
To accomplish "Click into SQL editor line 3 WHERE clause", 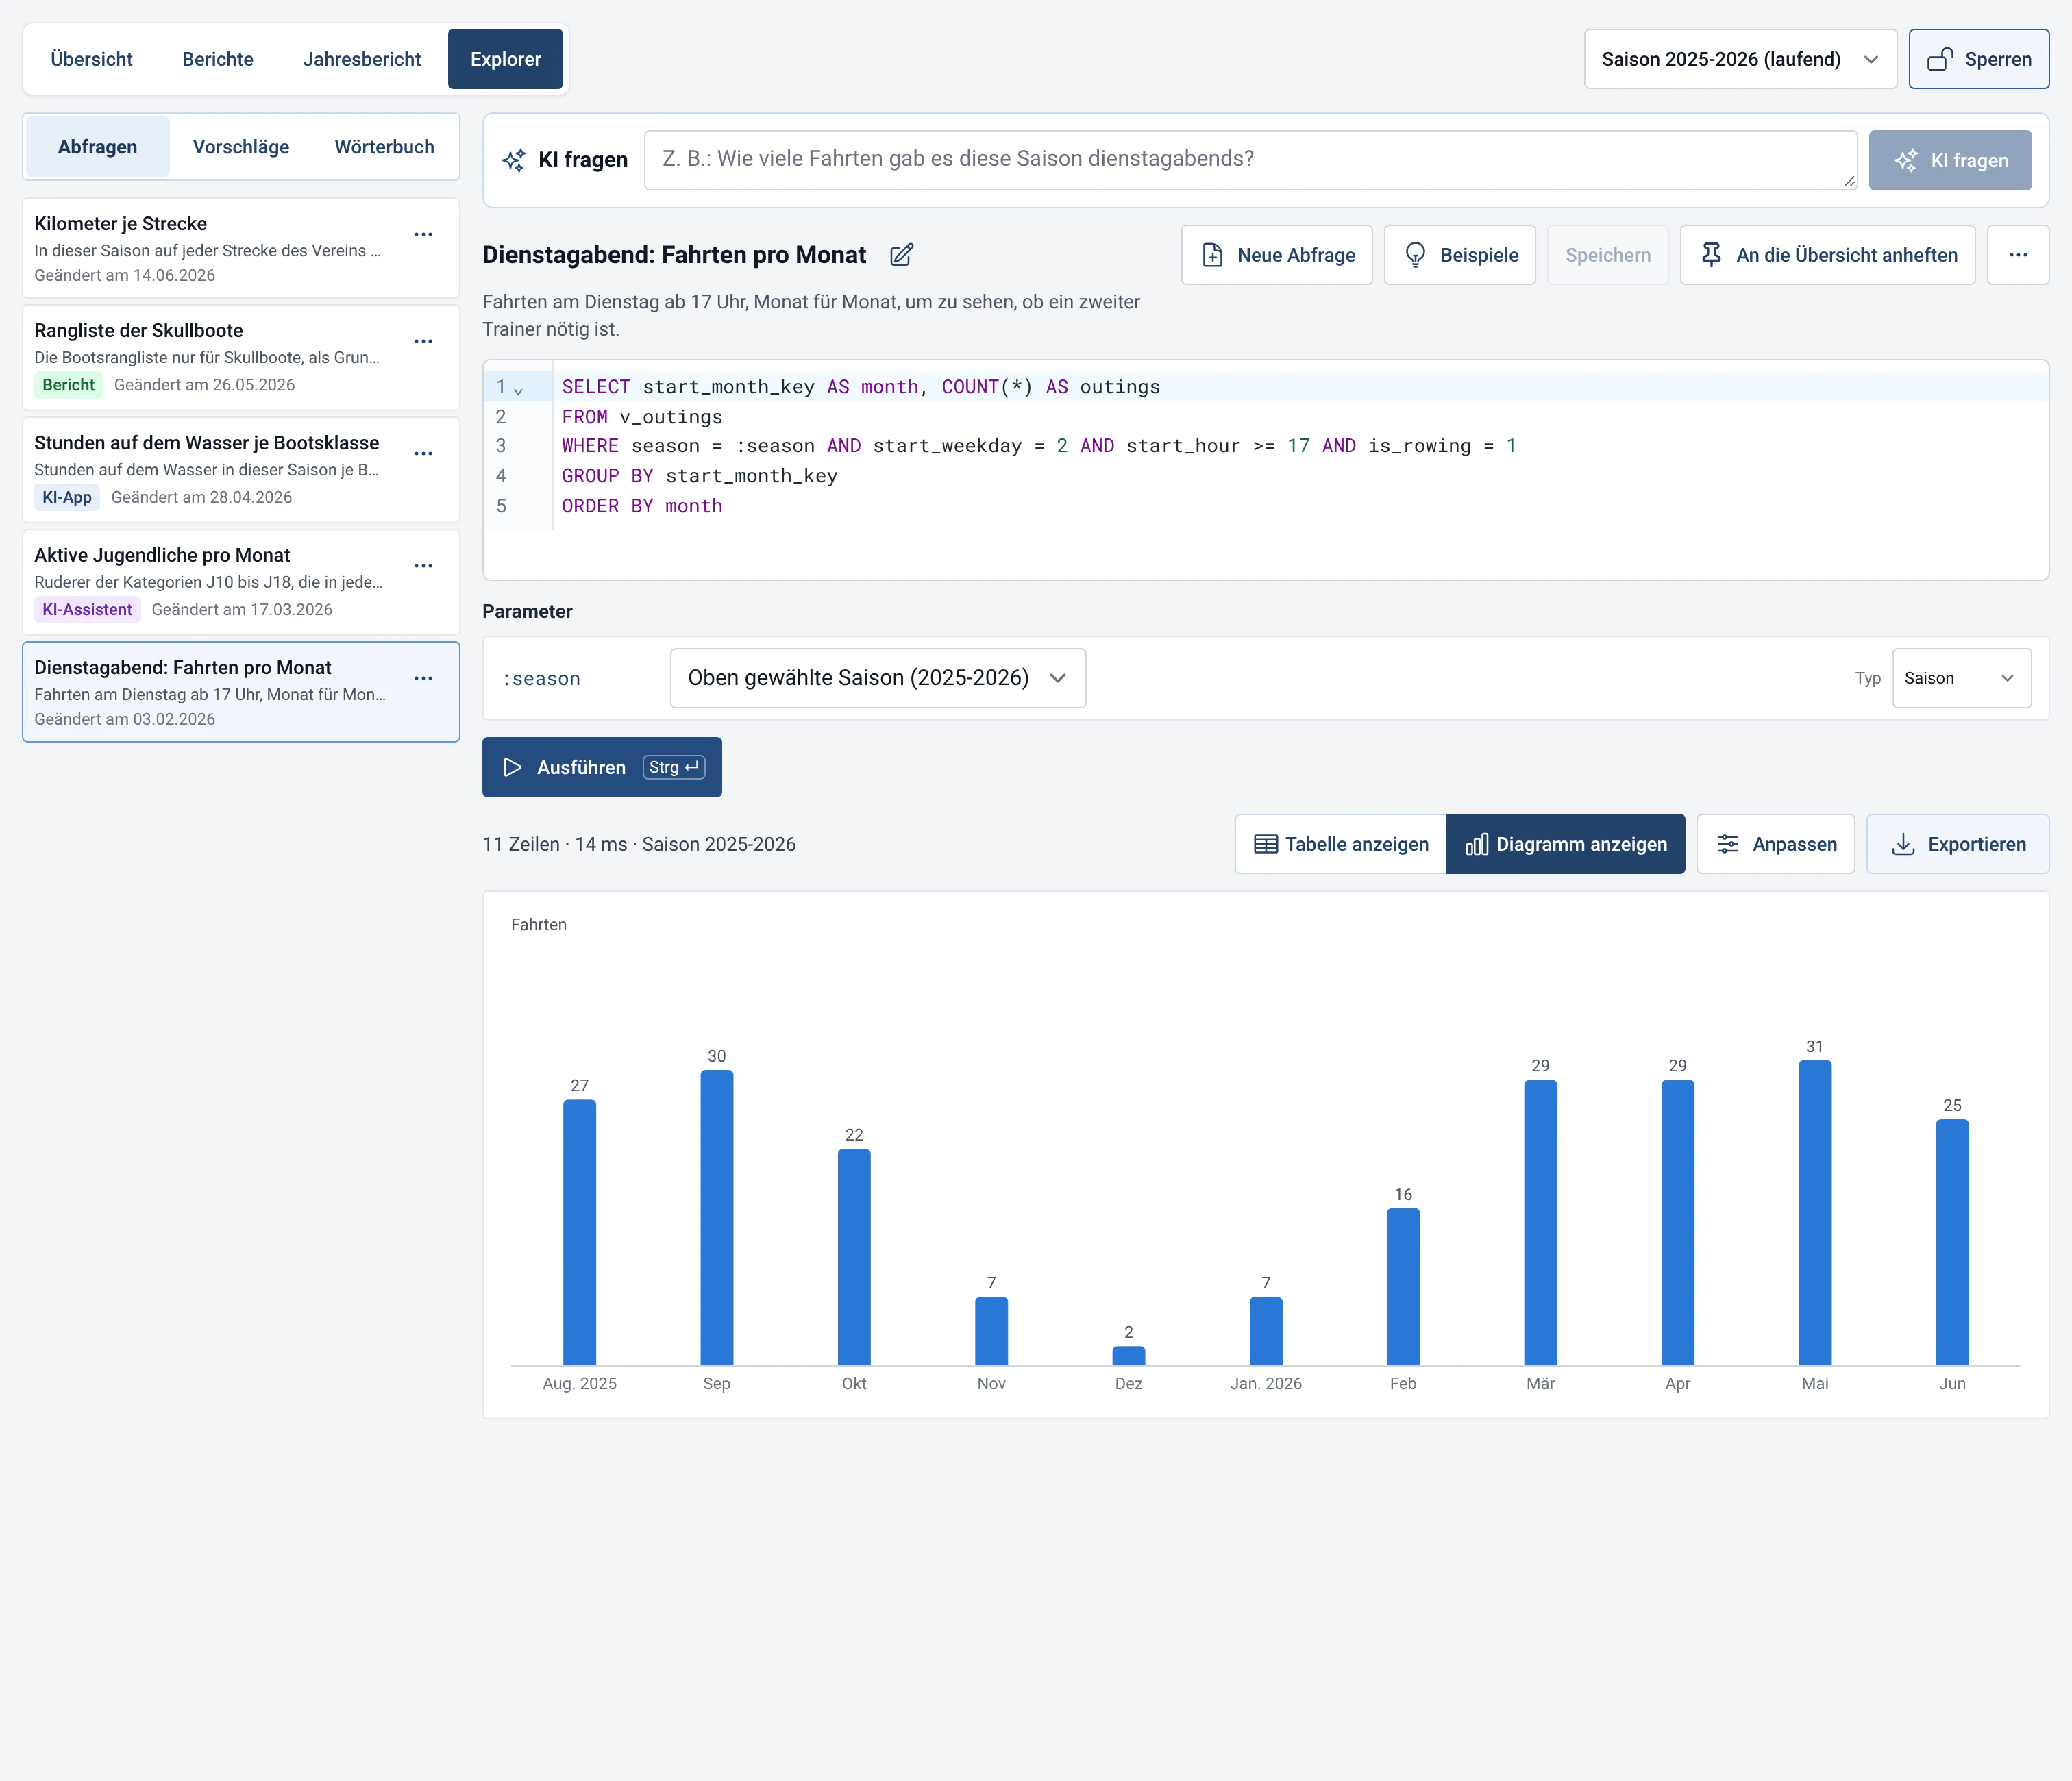I will (x=1038, y=446).
